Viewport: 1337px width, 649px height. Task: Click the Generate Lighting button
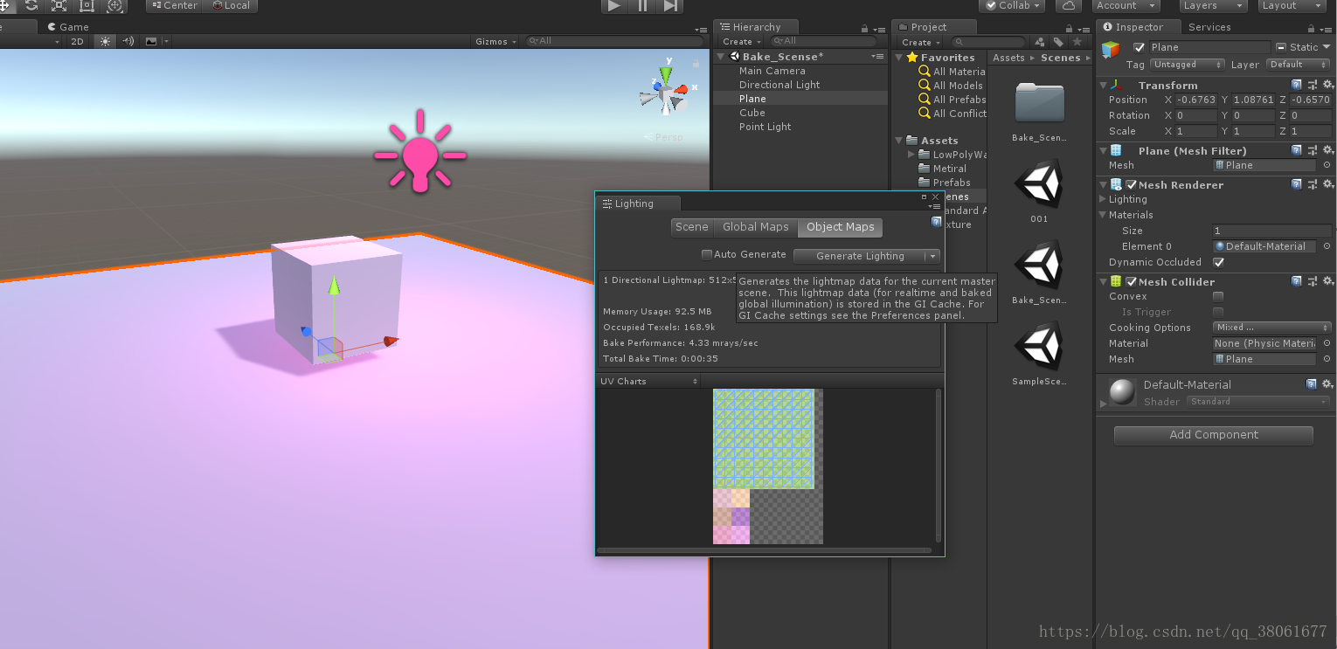pyautogui.click(x=860, y=256)
